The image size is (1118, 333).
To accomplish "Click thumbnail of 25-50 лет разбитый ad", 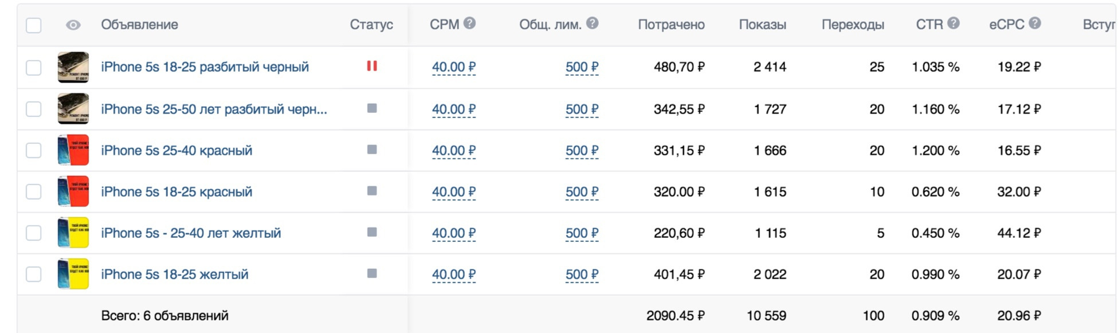I will (x=73, y=109).
